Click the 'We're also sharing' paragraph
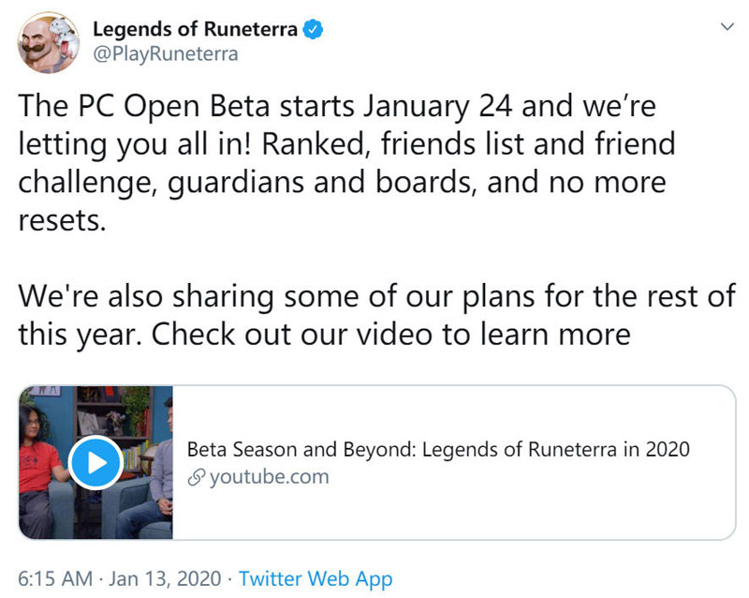Image resolution: width=749 pixels, height=598 pixels. (x=376, y=315)
